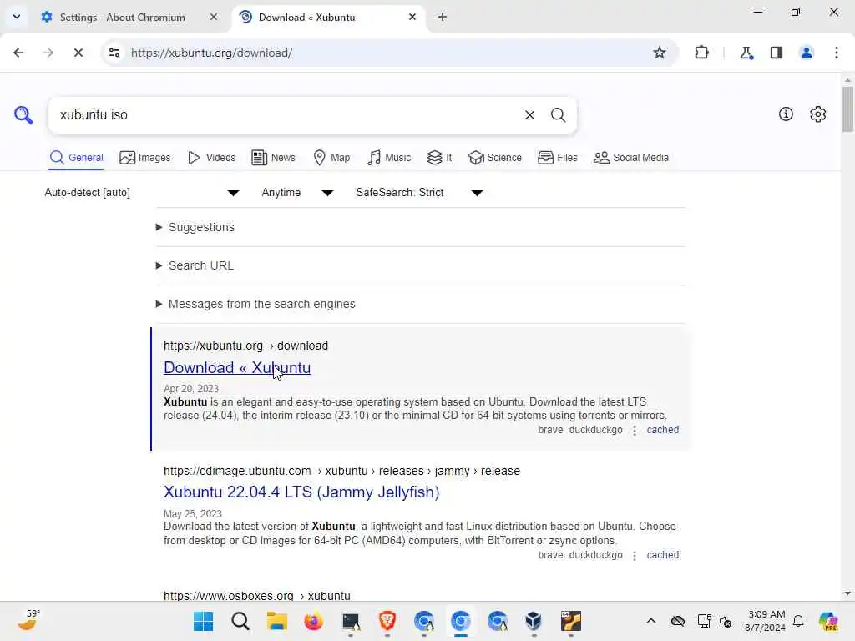Clear the search query with the X icon
The width and height of the screenshot is (855, 641).
529,115
